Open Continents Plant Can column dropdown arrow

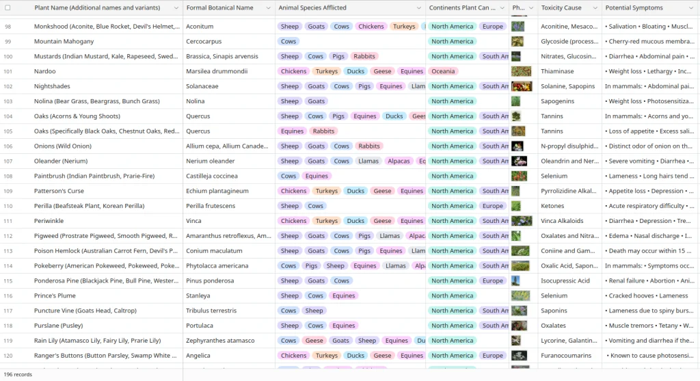click(x=502, y=8)
